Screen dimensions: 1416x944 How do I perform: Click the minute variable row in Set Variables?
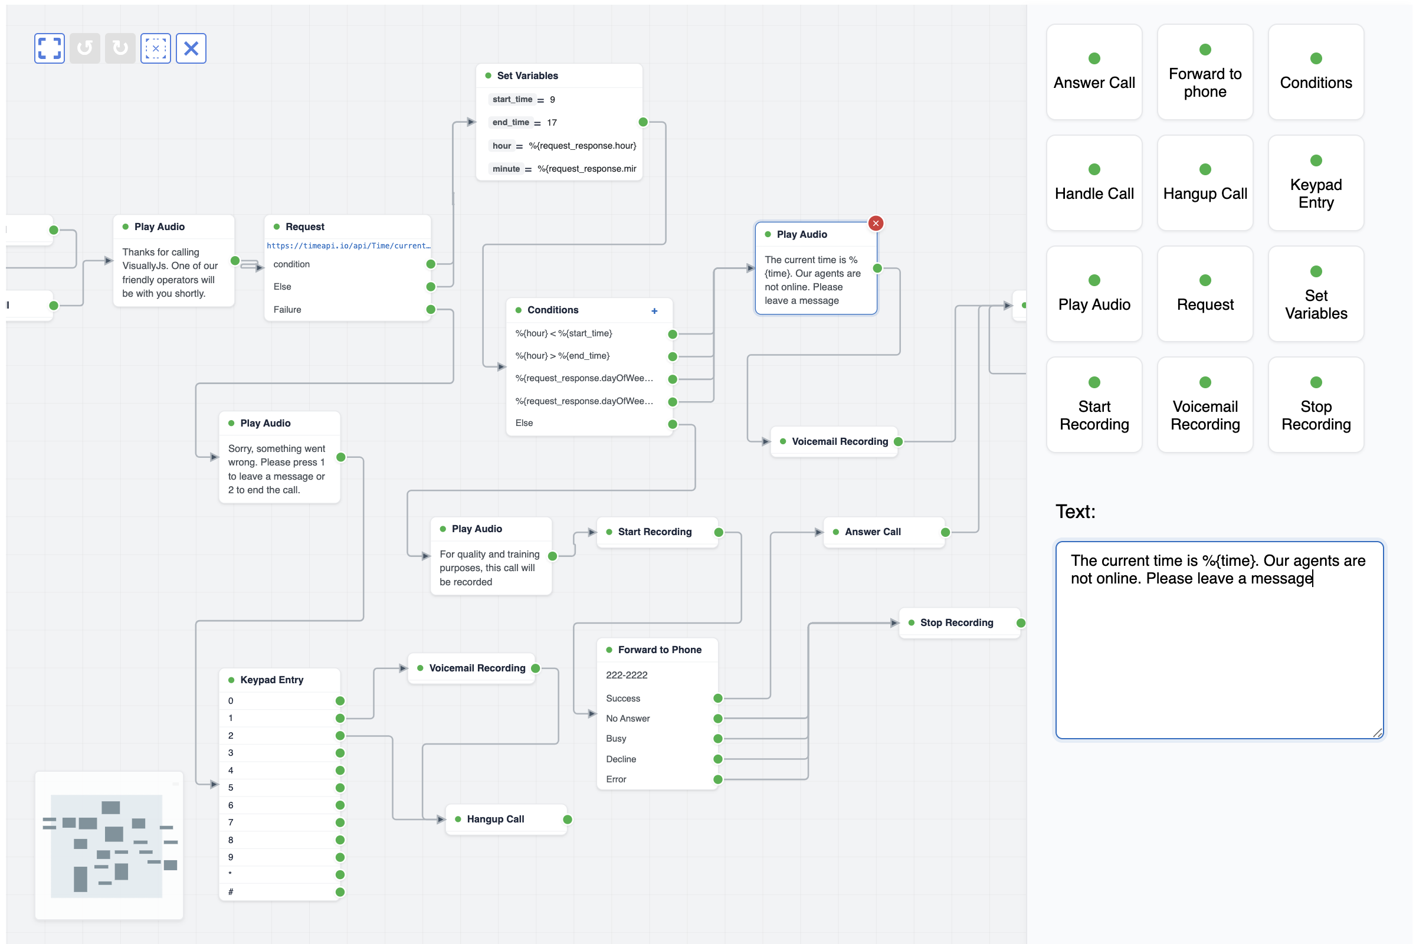pyautogui.click(x=560, y=169)
